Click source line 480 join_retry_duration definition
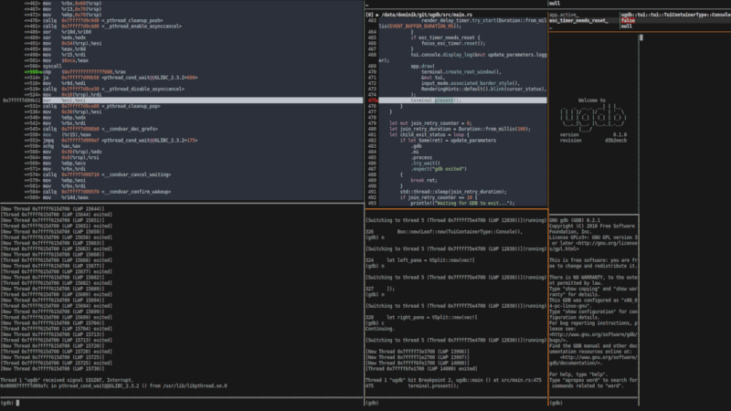The width and height of the screenshot is (731, 411). (460, 129)
